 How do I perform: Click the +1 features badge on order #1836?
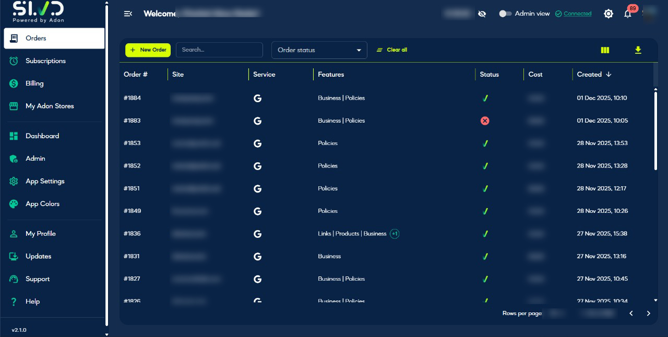pyautogui.click(x=395, y=234)
